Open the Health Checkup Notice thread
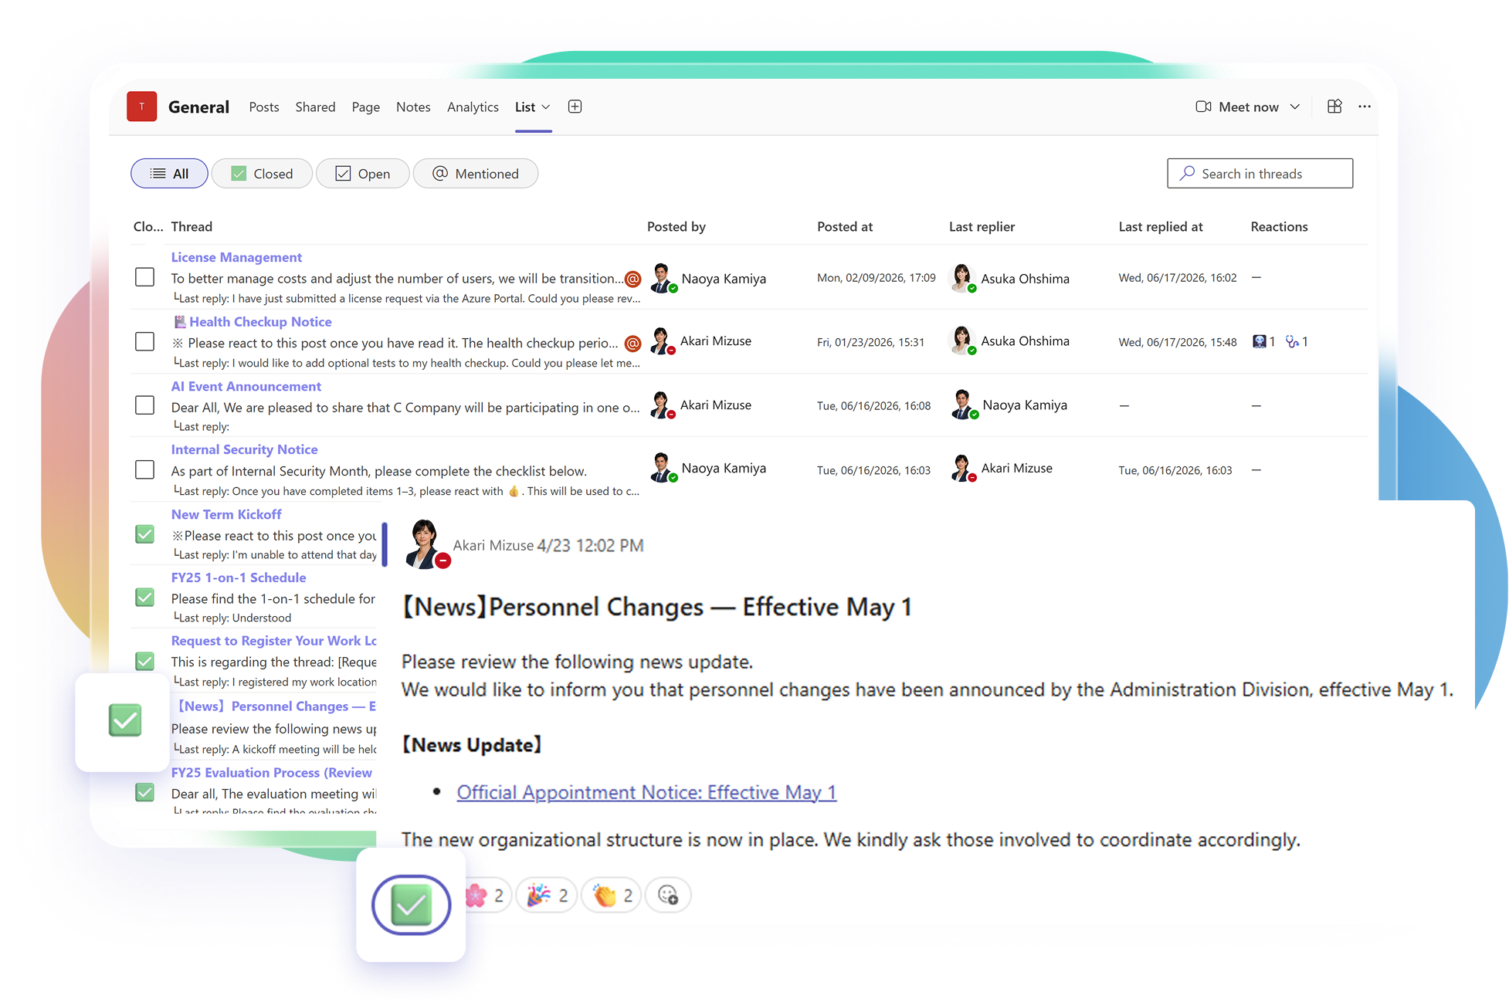This screenshot has width=1509, height=1006. pos(260,322)
